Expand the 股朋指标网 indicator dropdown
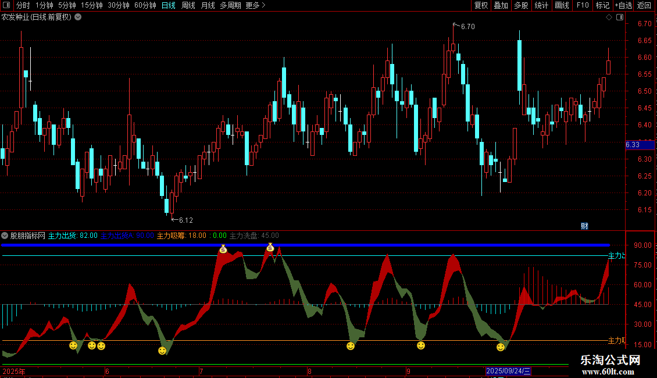This screenshot has height=378, width=657. 5,236
